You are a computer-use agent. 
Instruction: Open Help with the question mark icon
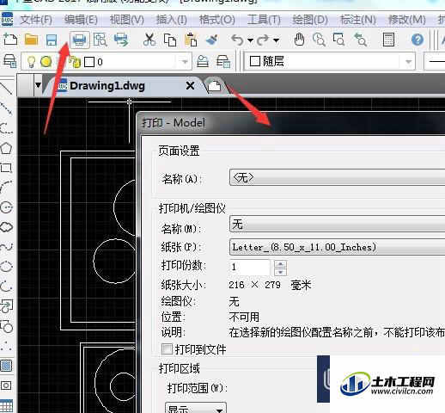[x=418, y=40]
